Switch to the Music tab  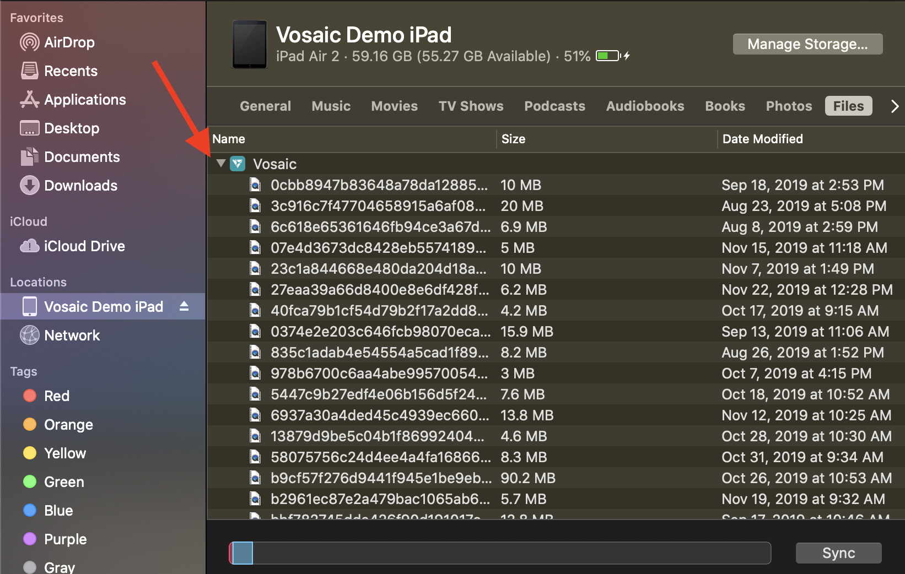[331, 106]
